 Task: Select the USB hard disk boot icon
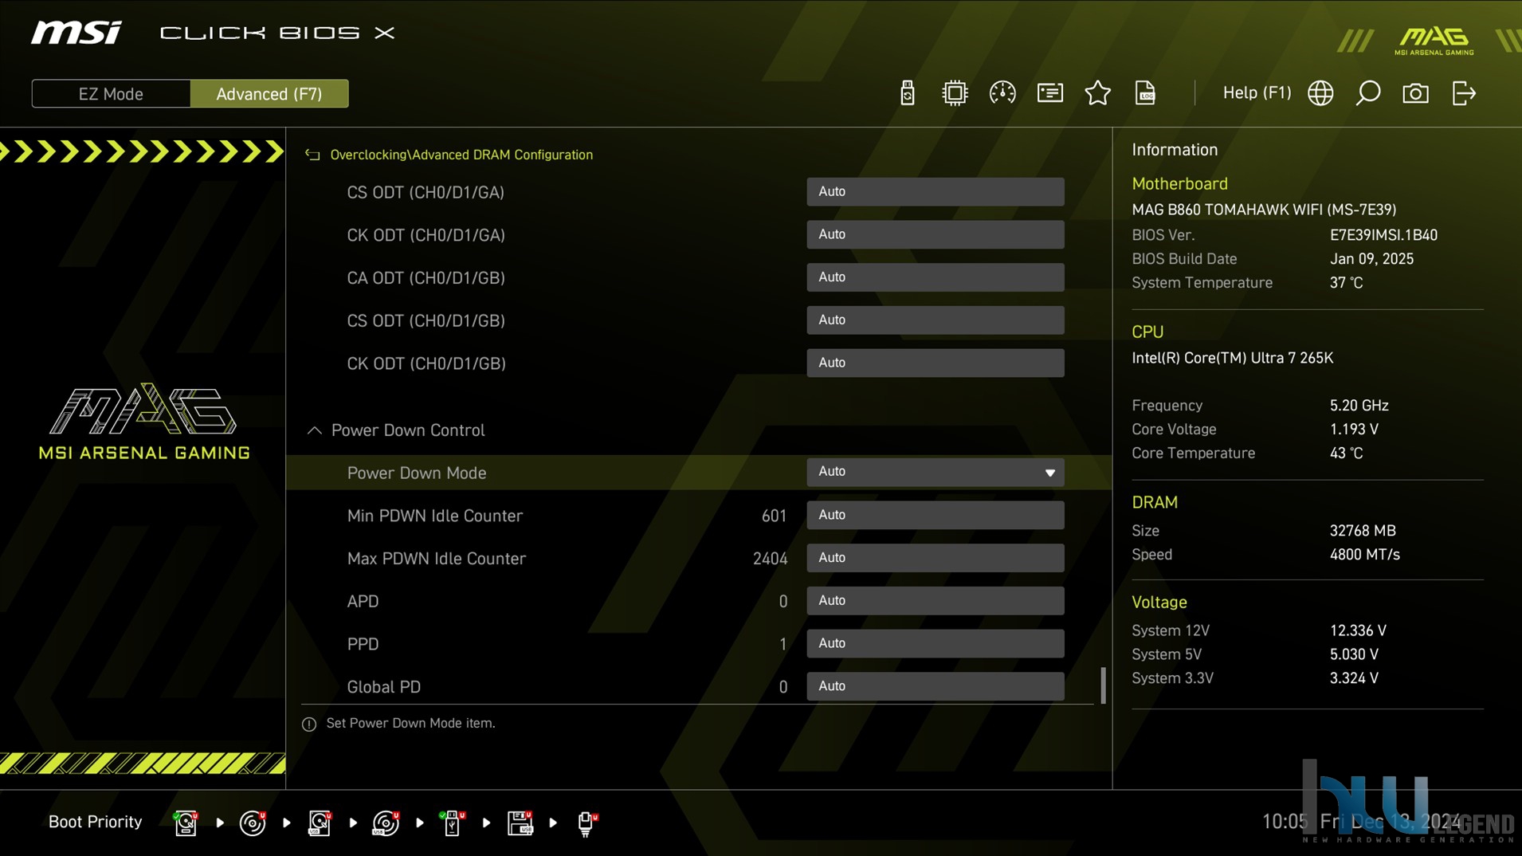coord(320,823)
